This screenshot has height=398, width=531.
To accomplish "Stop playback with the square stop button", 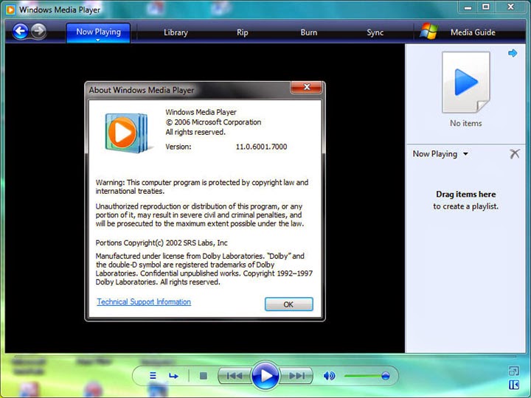I will (x=204, y=376).
